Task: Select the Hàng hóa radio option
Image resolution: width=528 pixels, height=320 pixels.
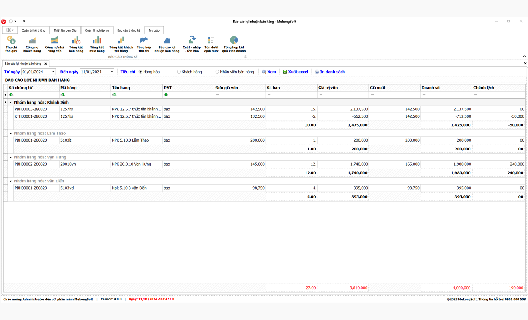Action: point(141,72)
